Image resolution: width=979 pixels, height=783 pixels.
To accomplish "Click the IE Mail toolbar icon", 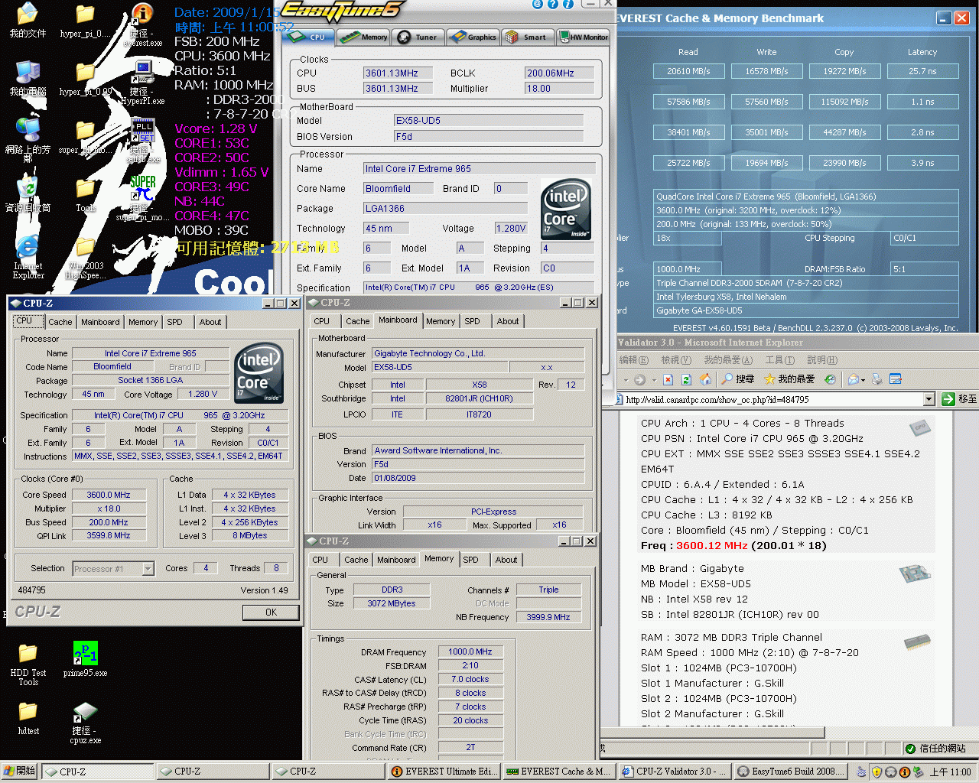I will pos(853,379).
